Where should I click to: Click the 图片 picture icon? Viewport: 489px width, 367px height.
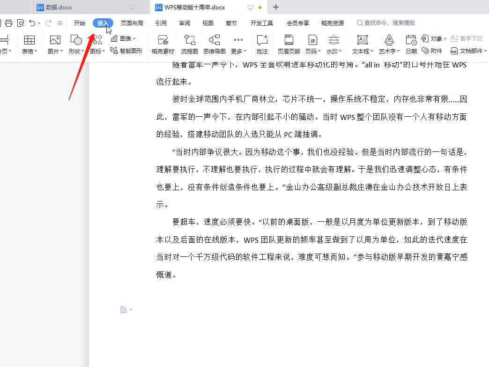coord(55,41)
